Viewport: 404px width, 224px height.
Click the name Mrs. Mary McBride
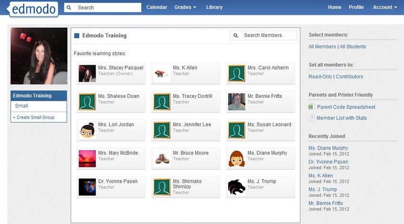click(x=118, y=153)
